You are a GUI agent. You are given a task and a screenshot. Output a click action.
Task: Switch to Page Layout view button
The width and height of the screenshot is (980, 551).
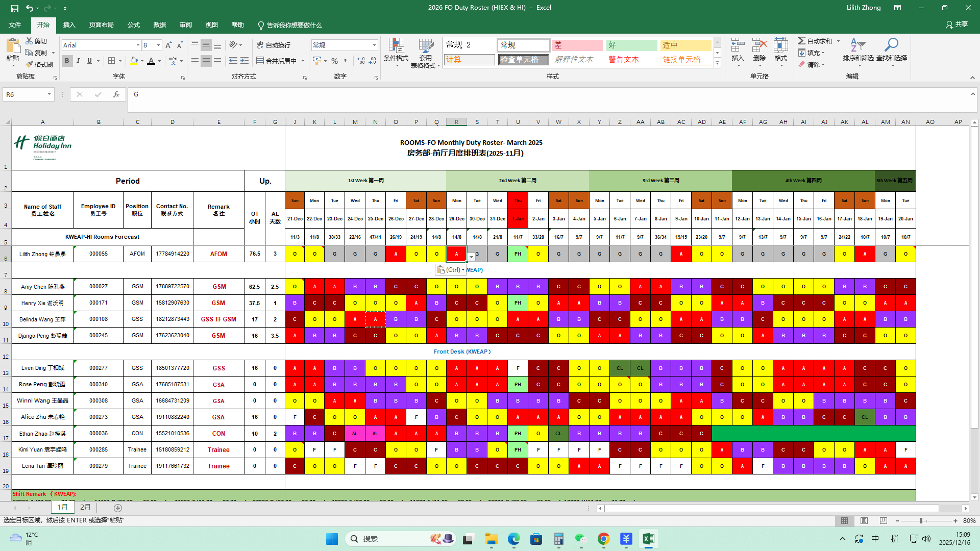click(x=864, y=521)
